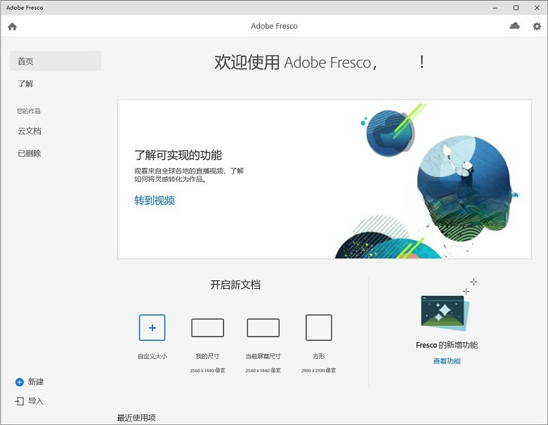Select the 当前屏幕尺寸 preset icon
This screenshot has height=425, width=548.
[x=263, y=327]
